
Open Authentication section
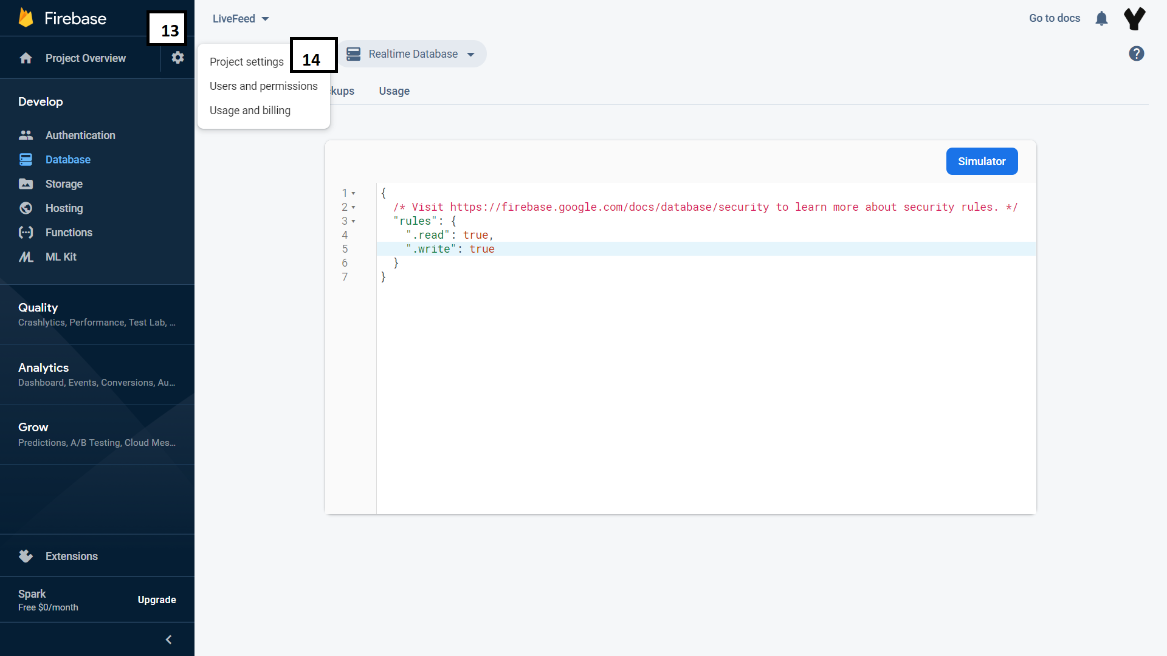pyautogui.click(x=80, y=135)
